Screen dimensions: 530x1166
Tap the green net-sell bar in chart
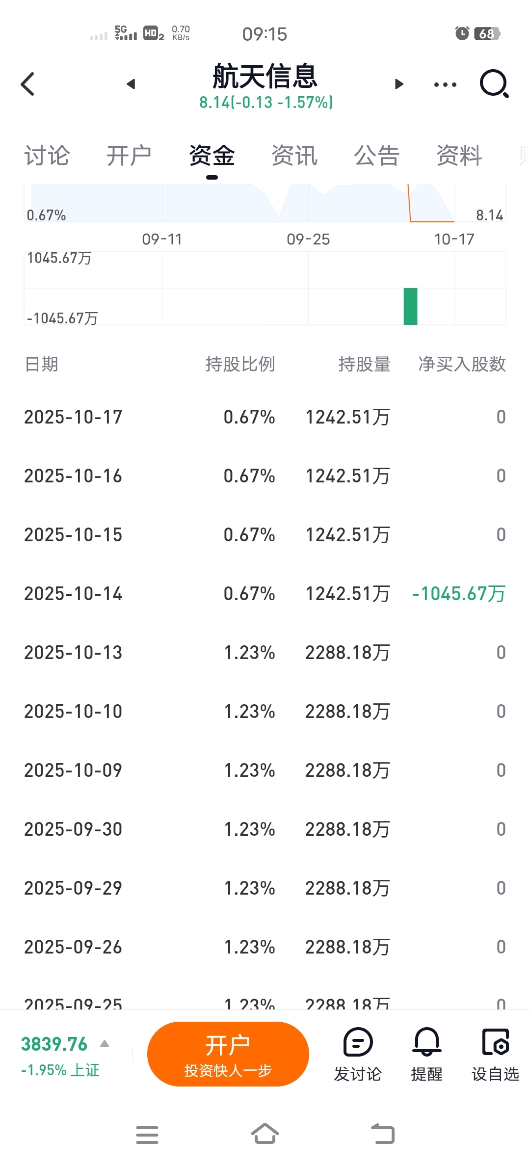(410, 306)
